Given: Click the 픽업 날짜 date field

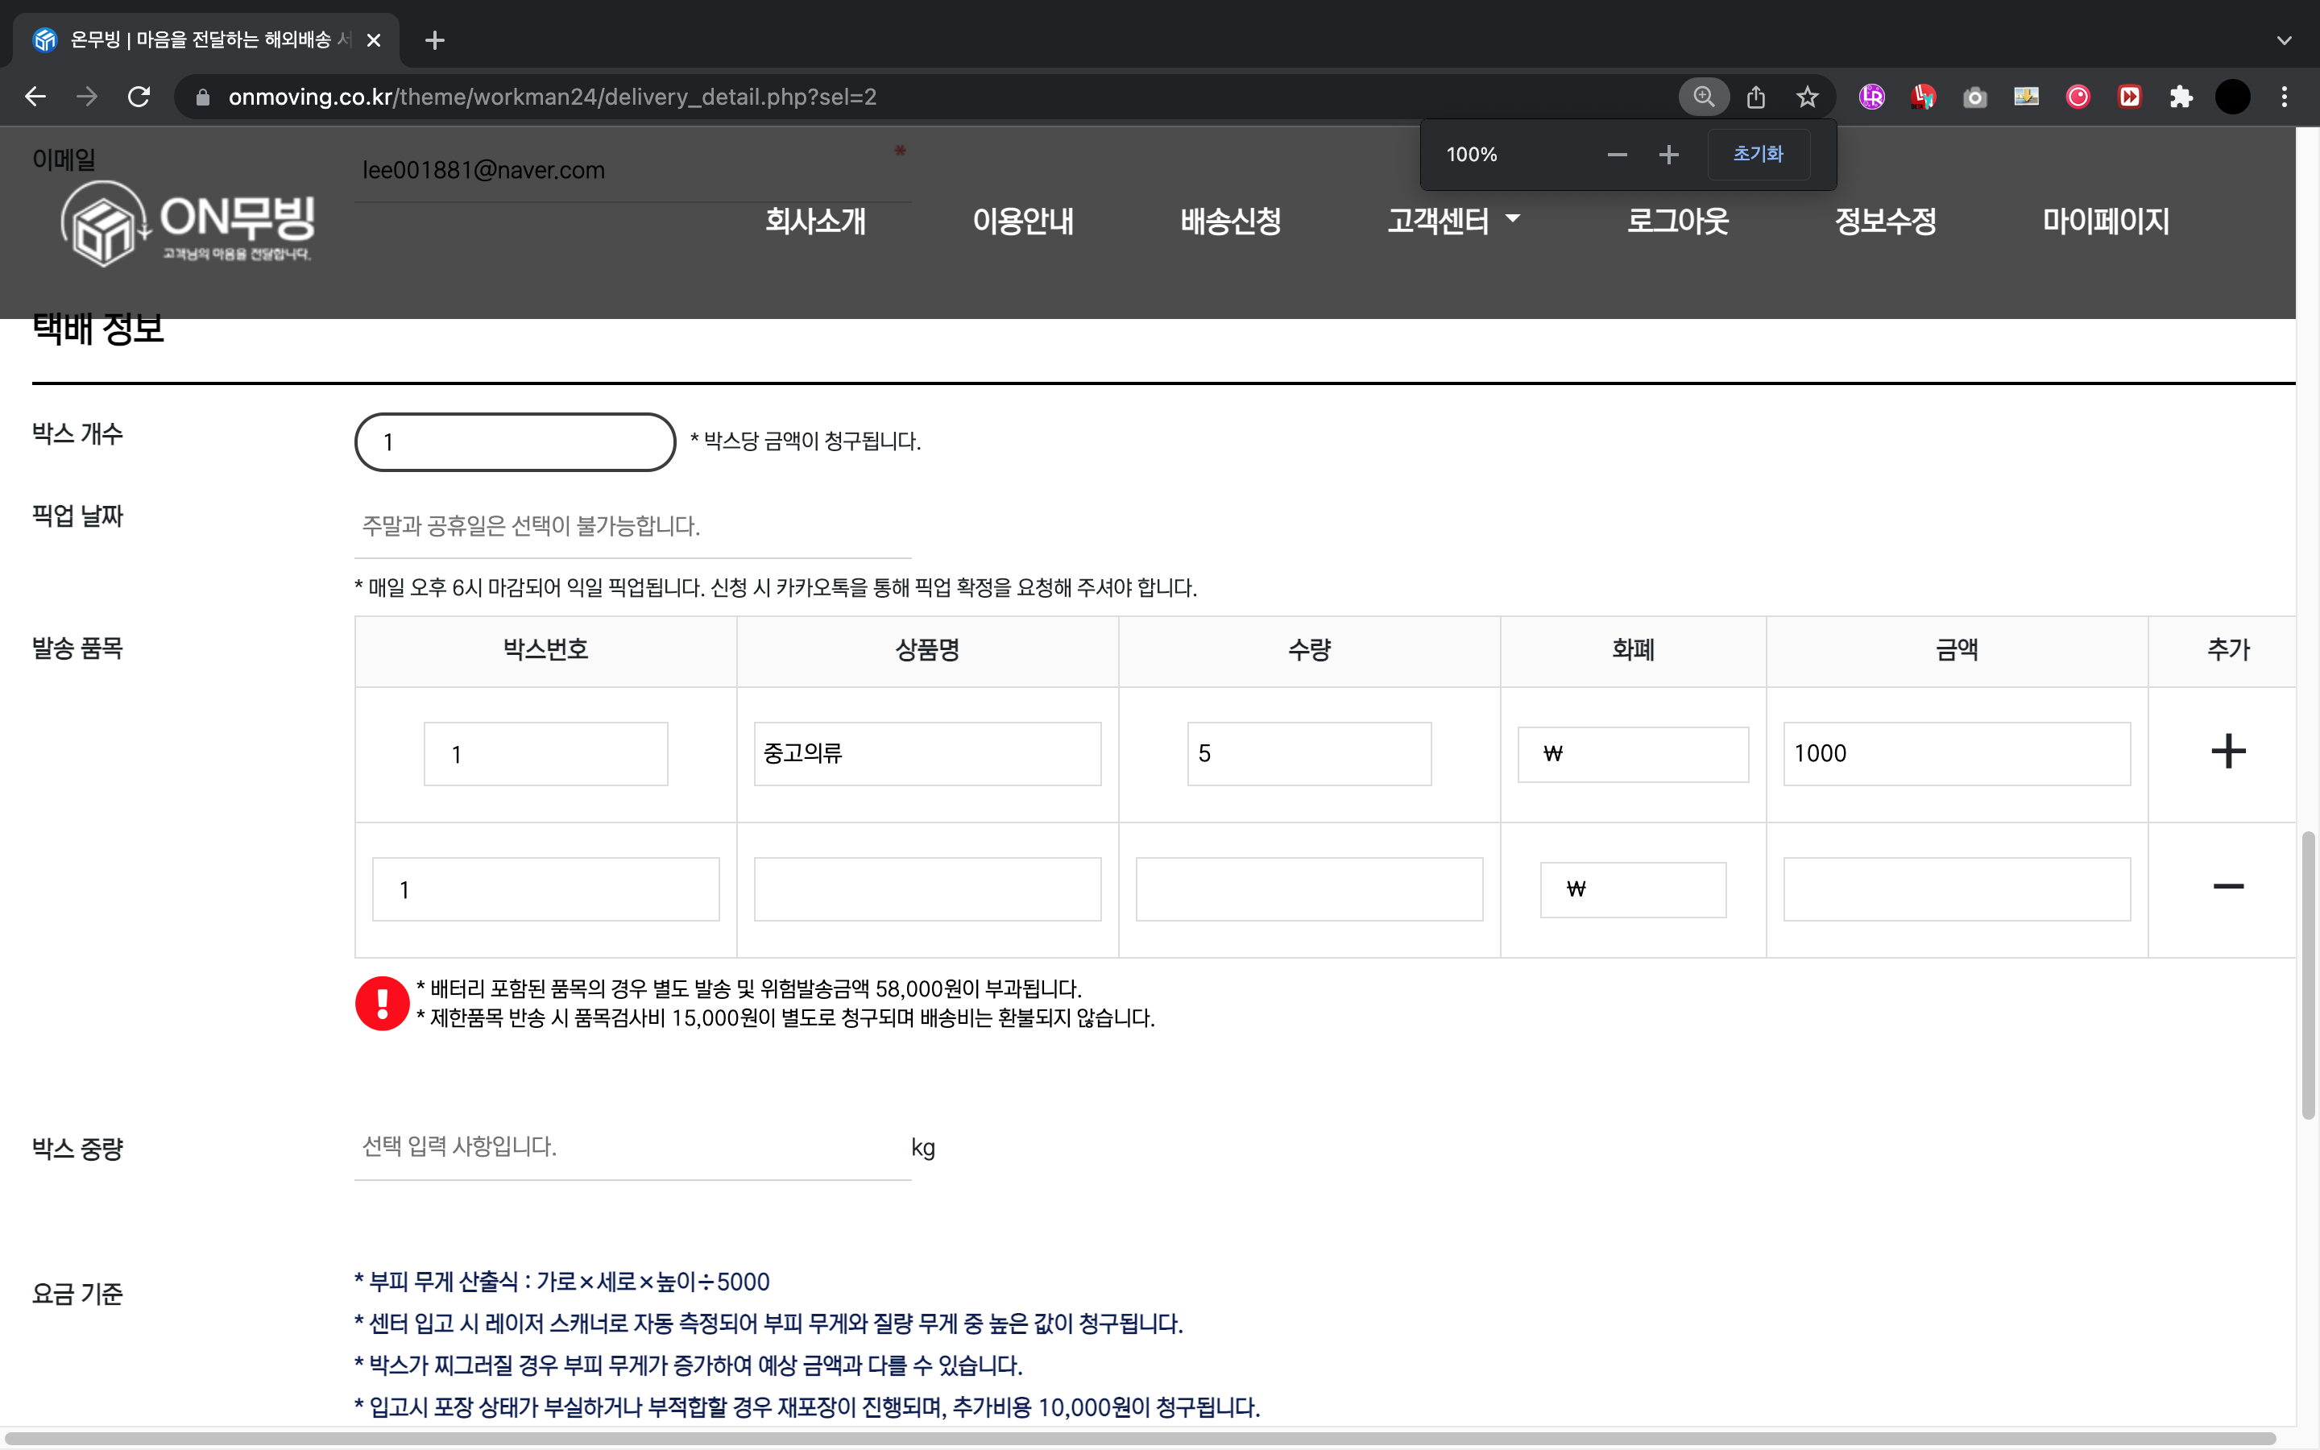Looking at the screenshot, I should [632, 527].
